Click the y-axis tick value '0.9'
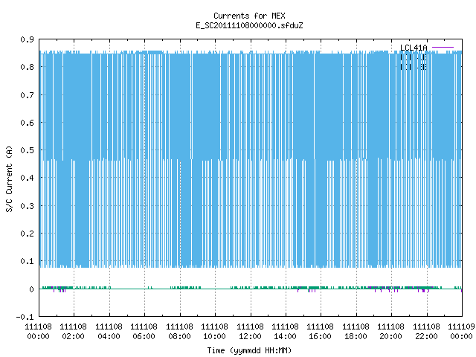Screen dimensions: 476x357 pyautogui.click(x=27, y=39)
